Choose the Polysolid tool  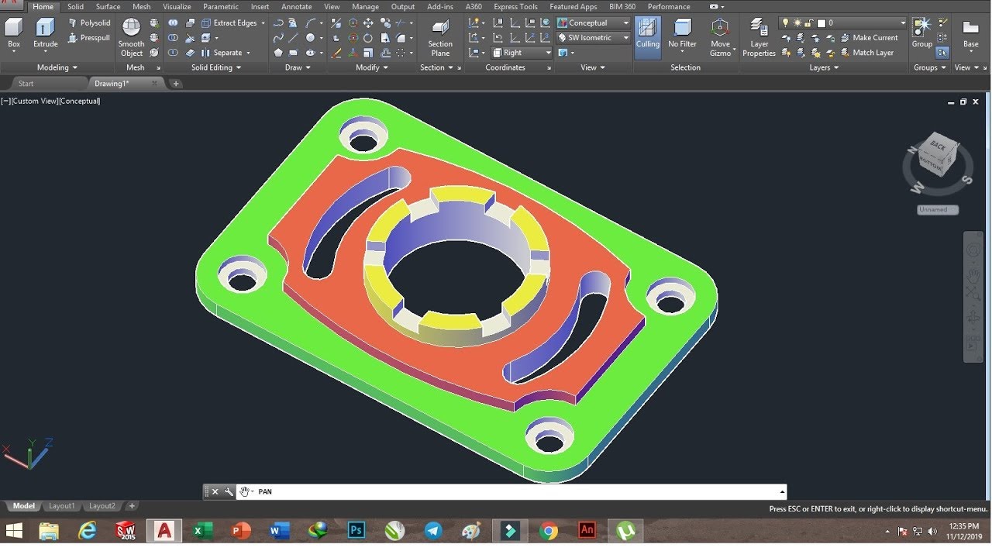tap(89, 23)
